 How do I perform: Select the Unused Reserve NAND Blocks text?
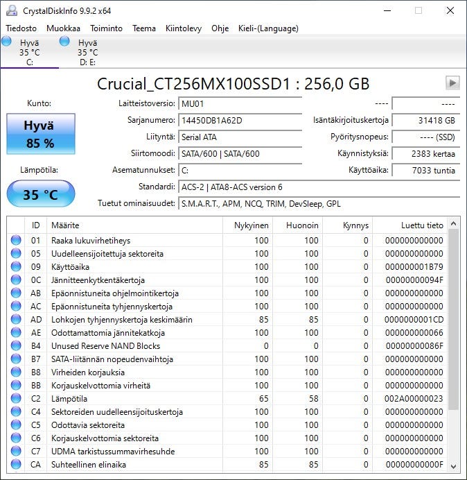point(105,346)
